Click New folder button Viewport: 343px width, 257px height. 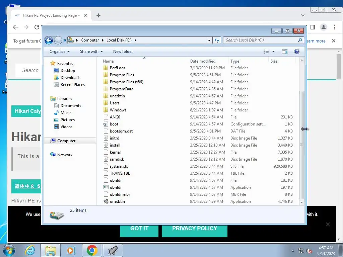[x=123, y=52]
